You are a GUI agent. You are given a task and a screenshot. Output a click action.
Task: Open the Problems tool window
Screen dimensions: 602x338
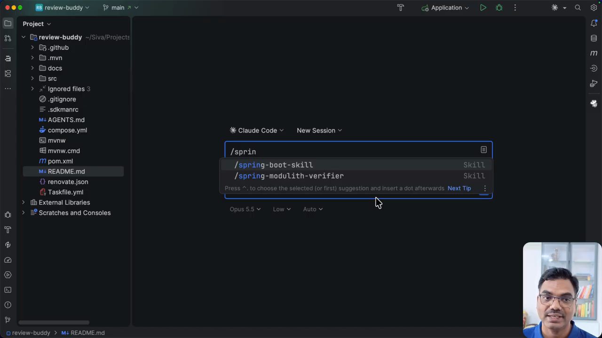8,305
